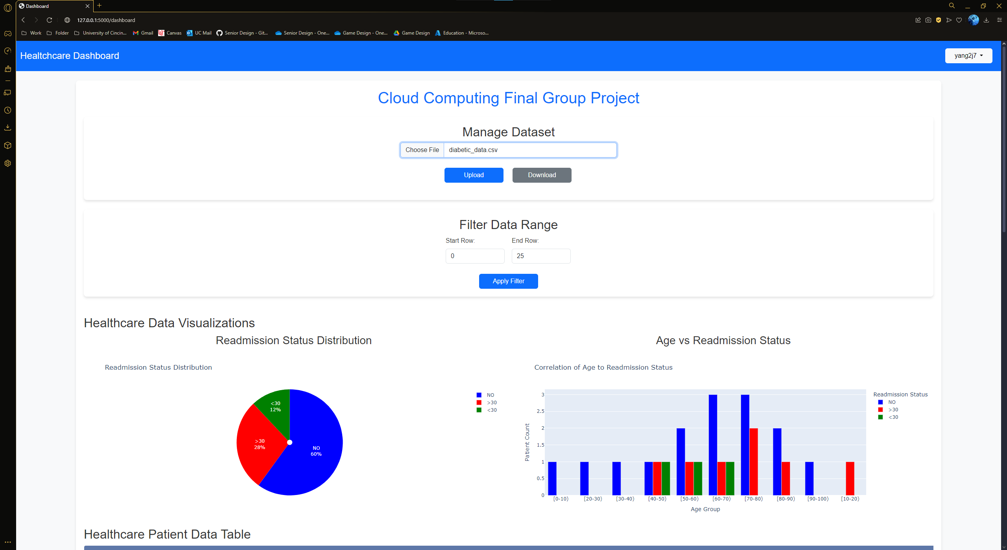Viewport: 1007px width, 550px height.
Task: Open Education Microsoft Azure bookmark
Action: (x=462, y=33)
